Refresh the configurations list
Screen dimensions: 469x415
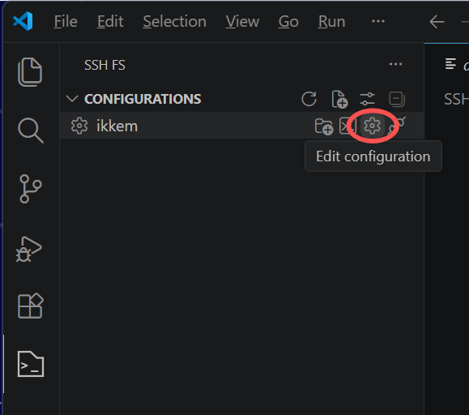coord(309,99)
